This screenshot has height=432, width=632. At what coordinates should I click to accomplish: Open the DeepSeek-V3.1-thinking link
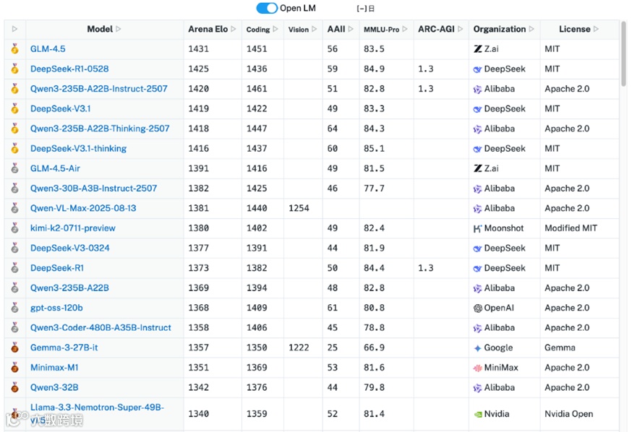[x=78, y=149]
